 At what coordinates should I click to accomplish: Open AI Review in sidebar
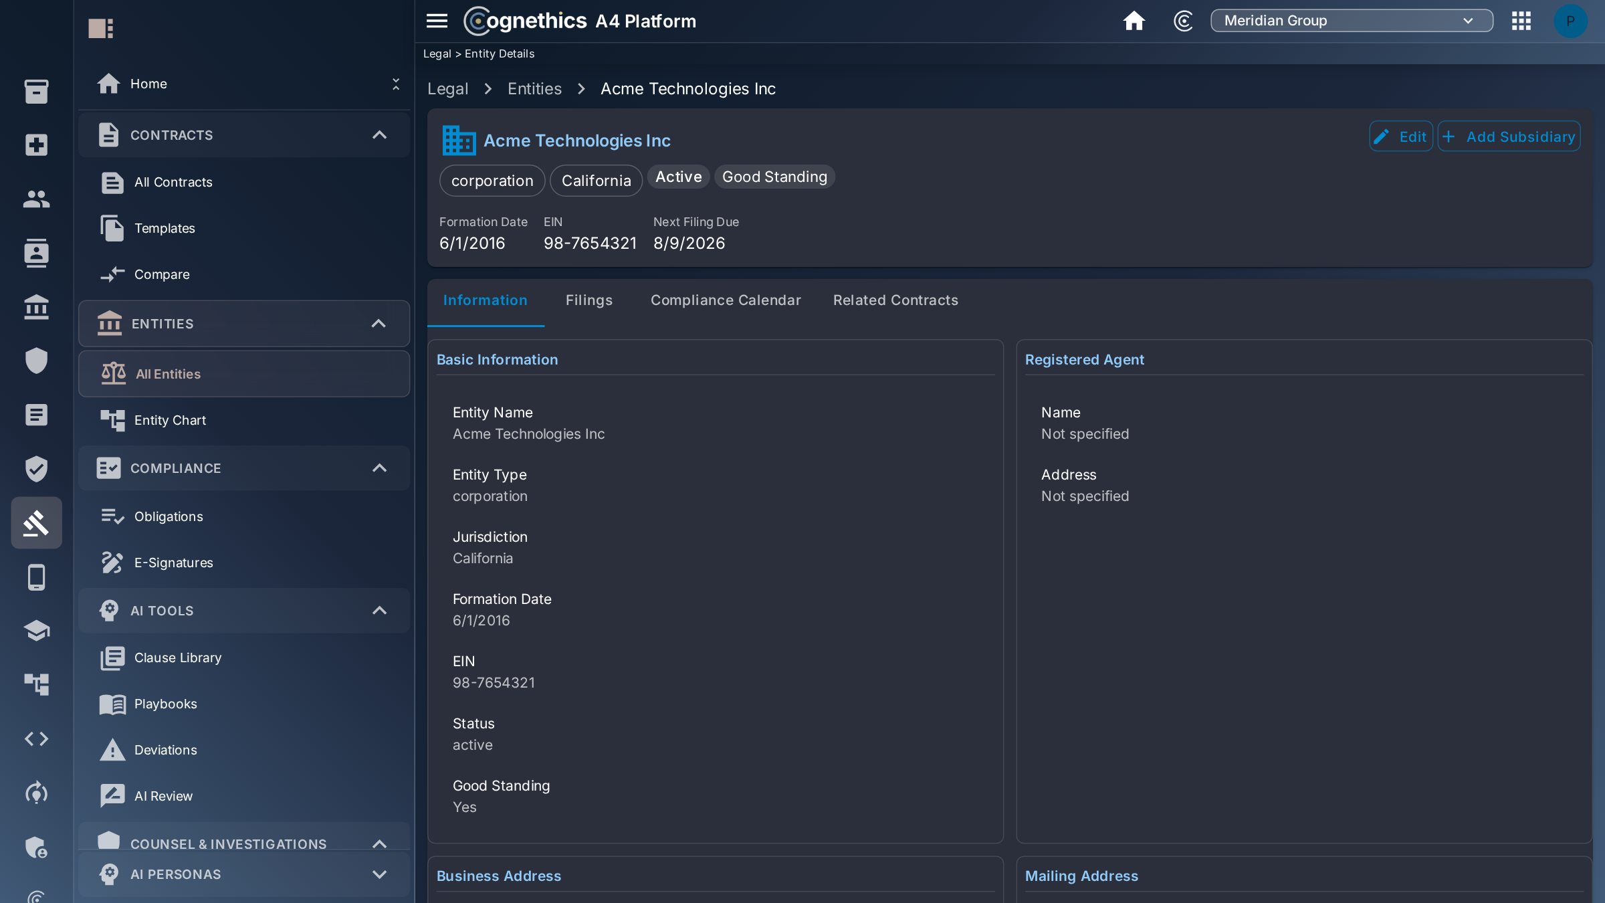244,796
